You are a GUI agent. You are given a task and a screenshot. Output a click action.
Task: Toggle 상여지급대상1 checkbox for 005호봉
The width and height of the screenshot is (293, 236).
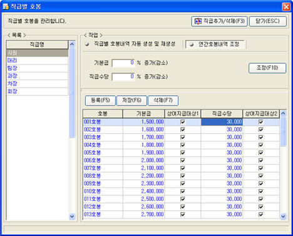click(x=183, y=153)
